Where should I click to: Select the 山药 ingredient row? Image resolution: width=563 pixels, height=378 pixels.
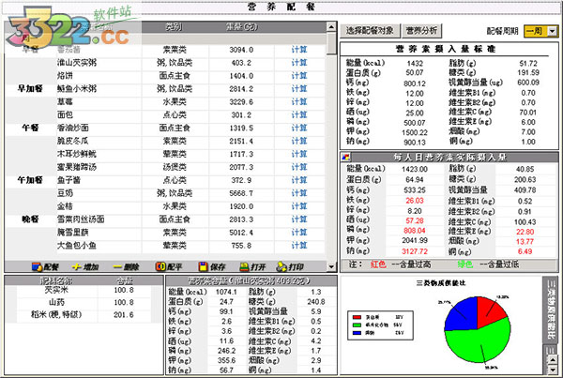[x=84, y=302]
